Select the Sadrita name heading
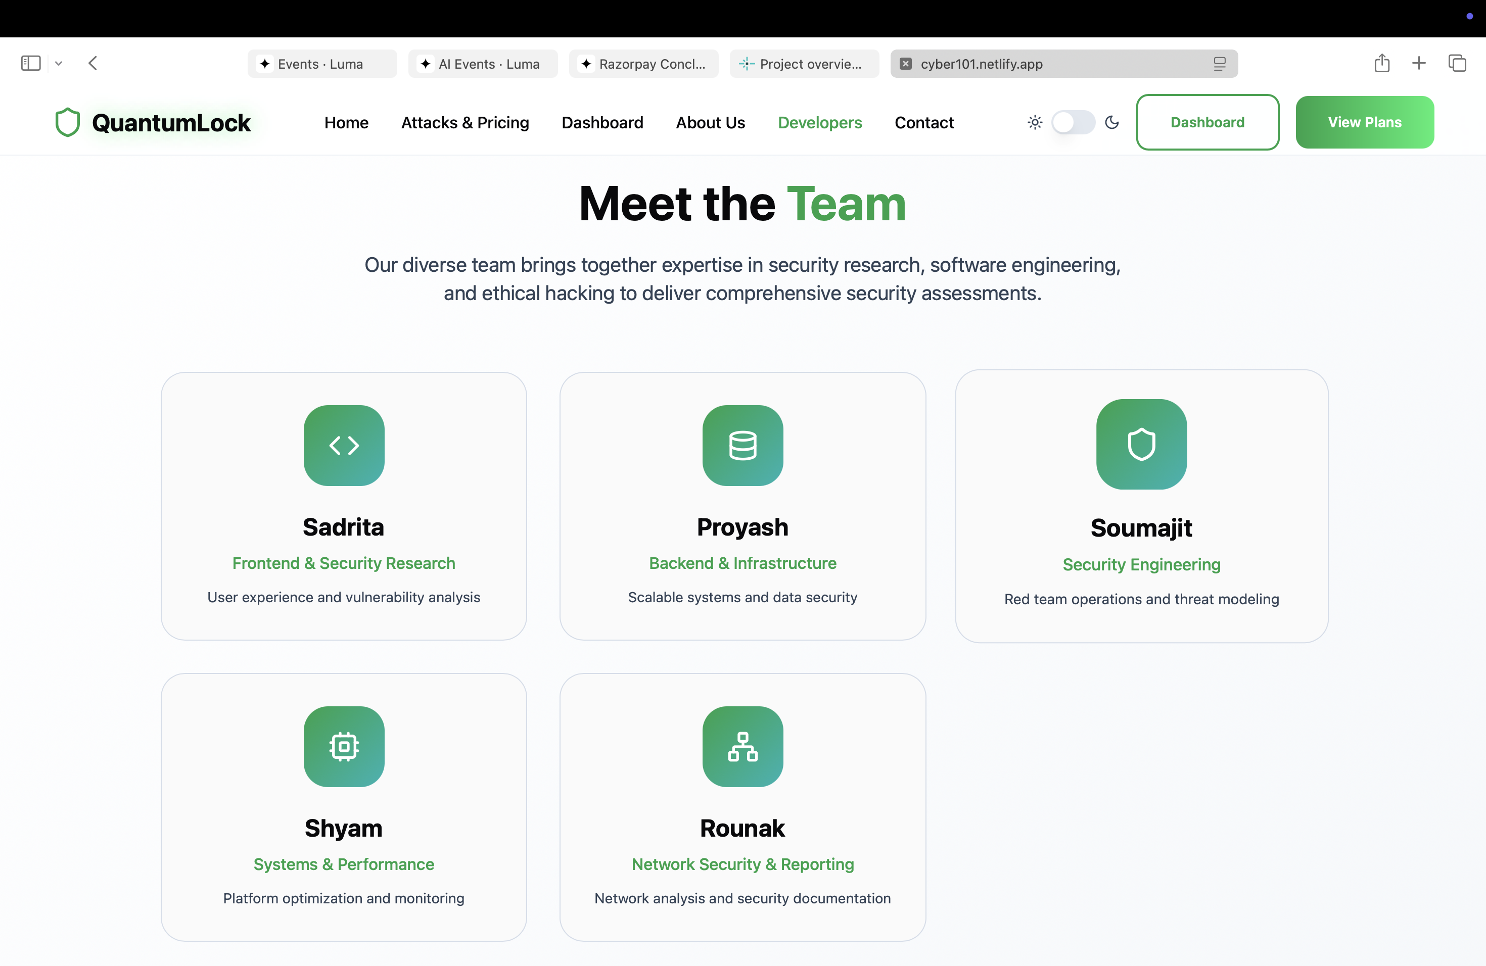 click(343, 527)
